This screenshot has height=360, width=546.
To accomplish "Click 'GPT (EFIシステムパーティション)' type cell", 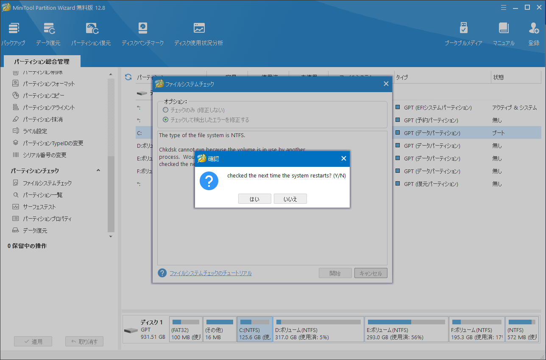I will (x=437, y=107).
